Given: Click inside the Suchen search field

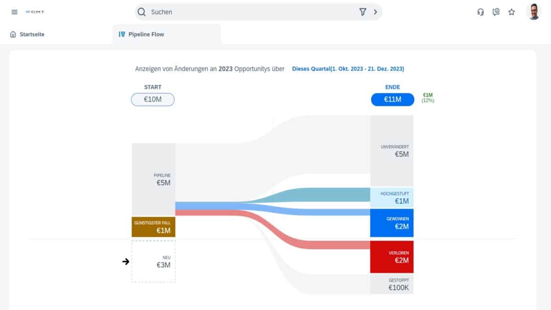Looking at the screenshot, I should pos(207,12).
